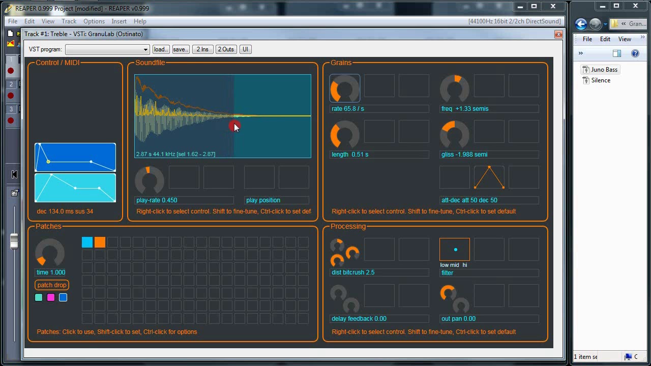Click the att-dec att 50 dec 50 field
The width and height of the screenshot is (651, 366).
(x=489, y=200)
